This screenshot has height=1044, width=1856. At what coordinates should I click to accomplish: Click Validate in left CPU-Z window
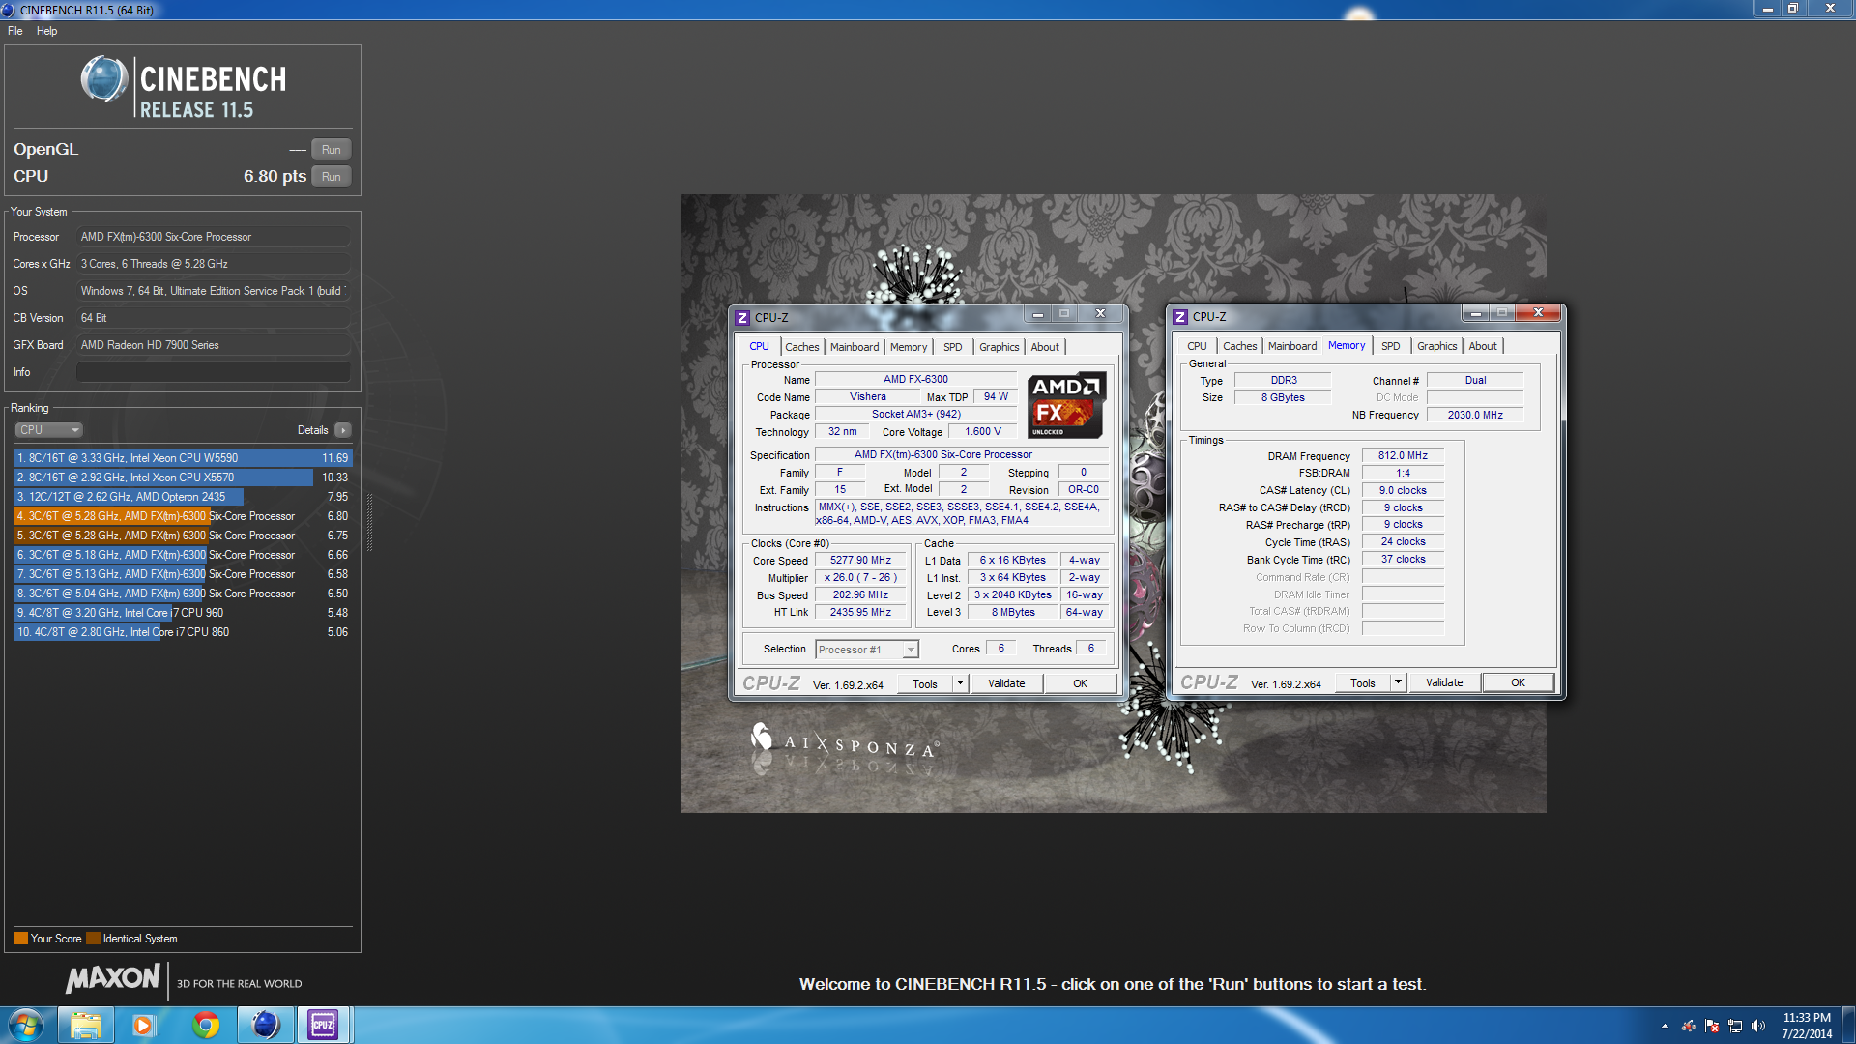click(1006, 683)
